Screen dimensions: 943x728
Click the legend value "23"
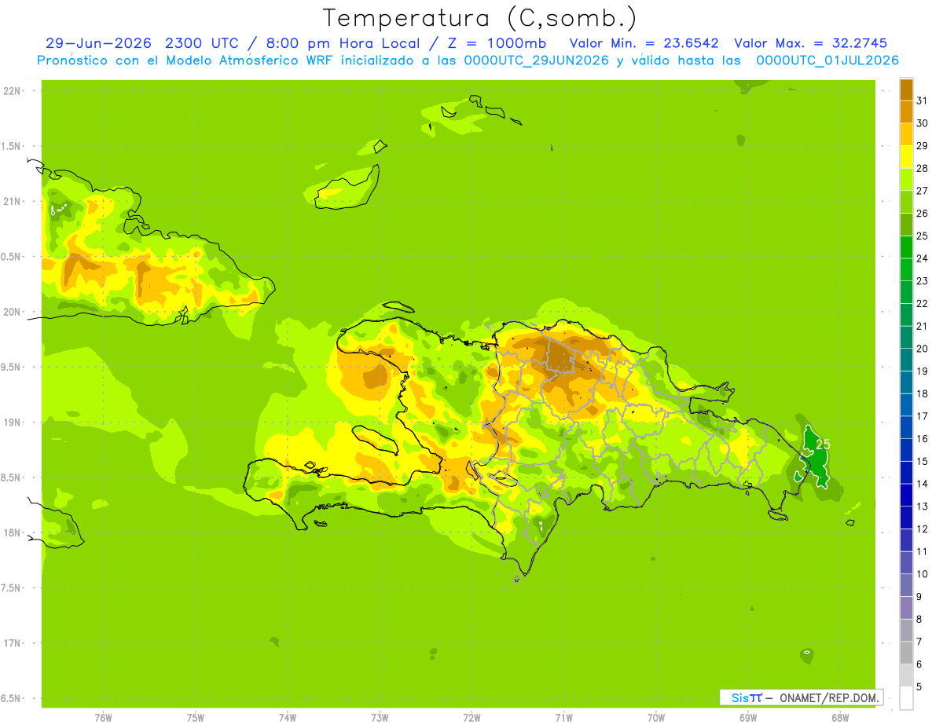point(922,280)
